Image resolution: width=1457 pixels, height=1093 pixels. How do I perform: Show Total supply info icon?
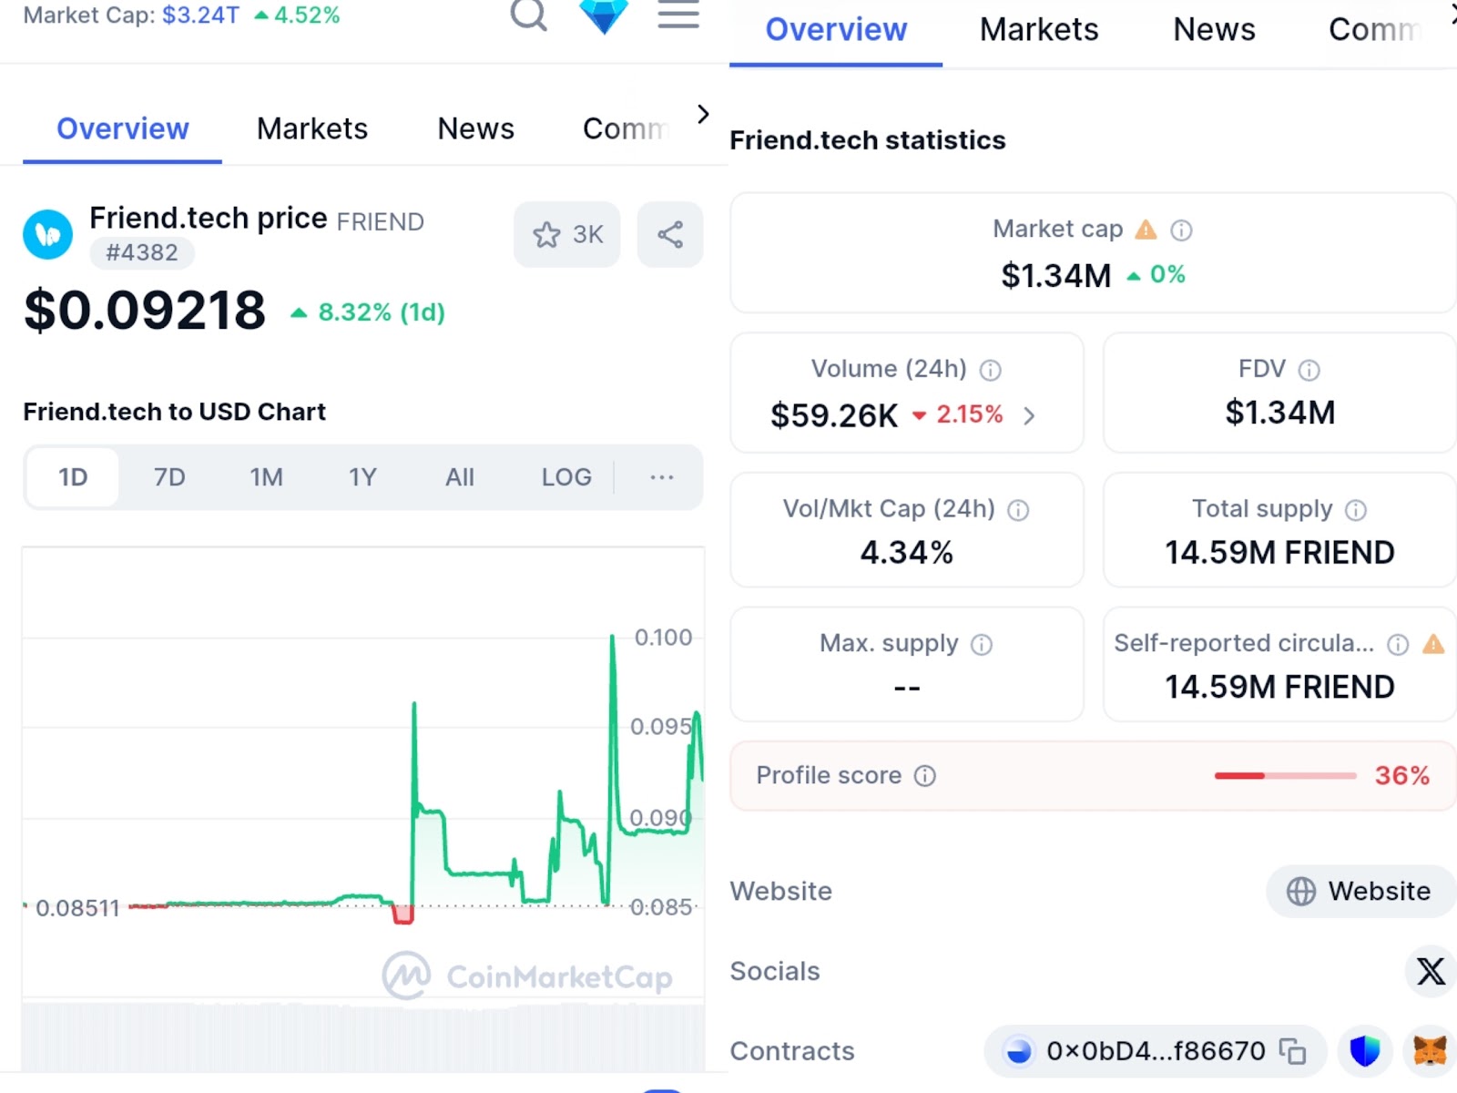pos(1356,510)
